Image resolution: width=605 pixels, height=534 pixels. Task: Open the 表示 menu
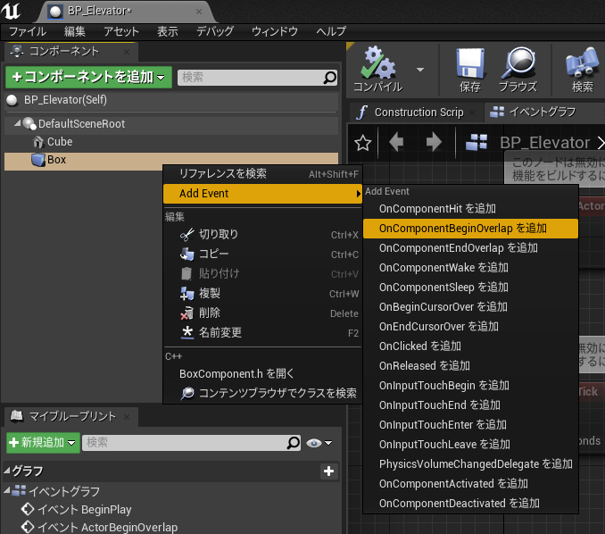[x=168, y=31]
